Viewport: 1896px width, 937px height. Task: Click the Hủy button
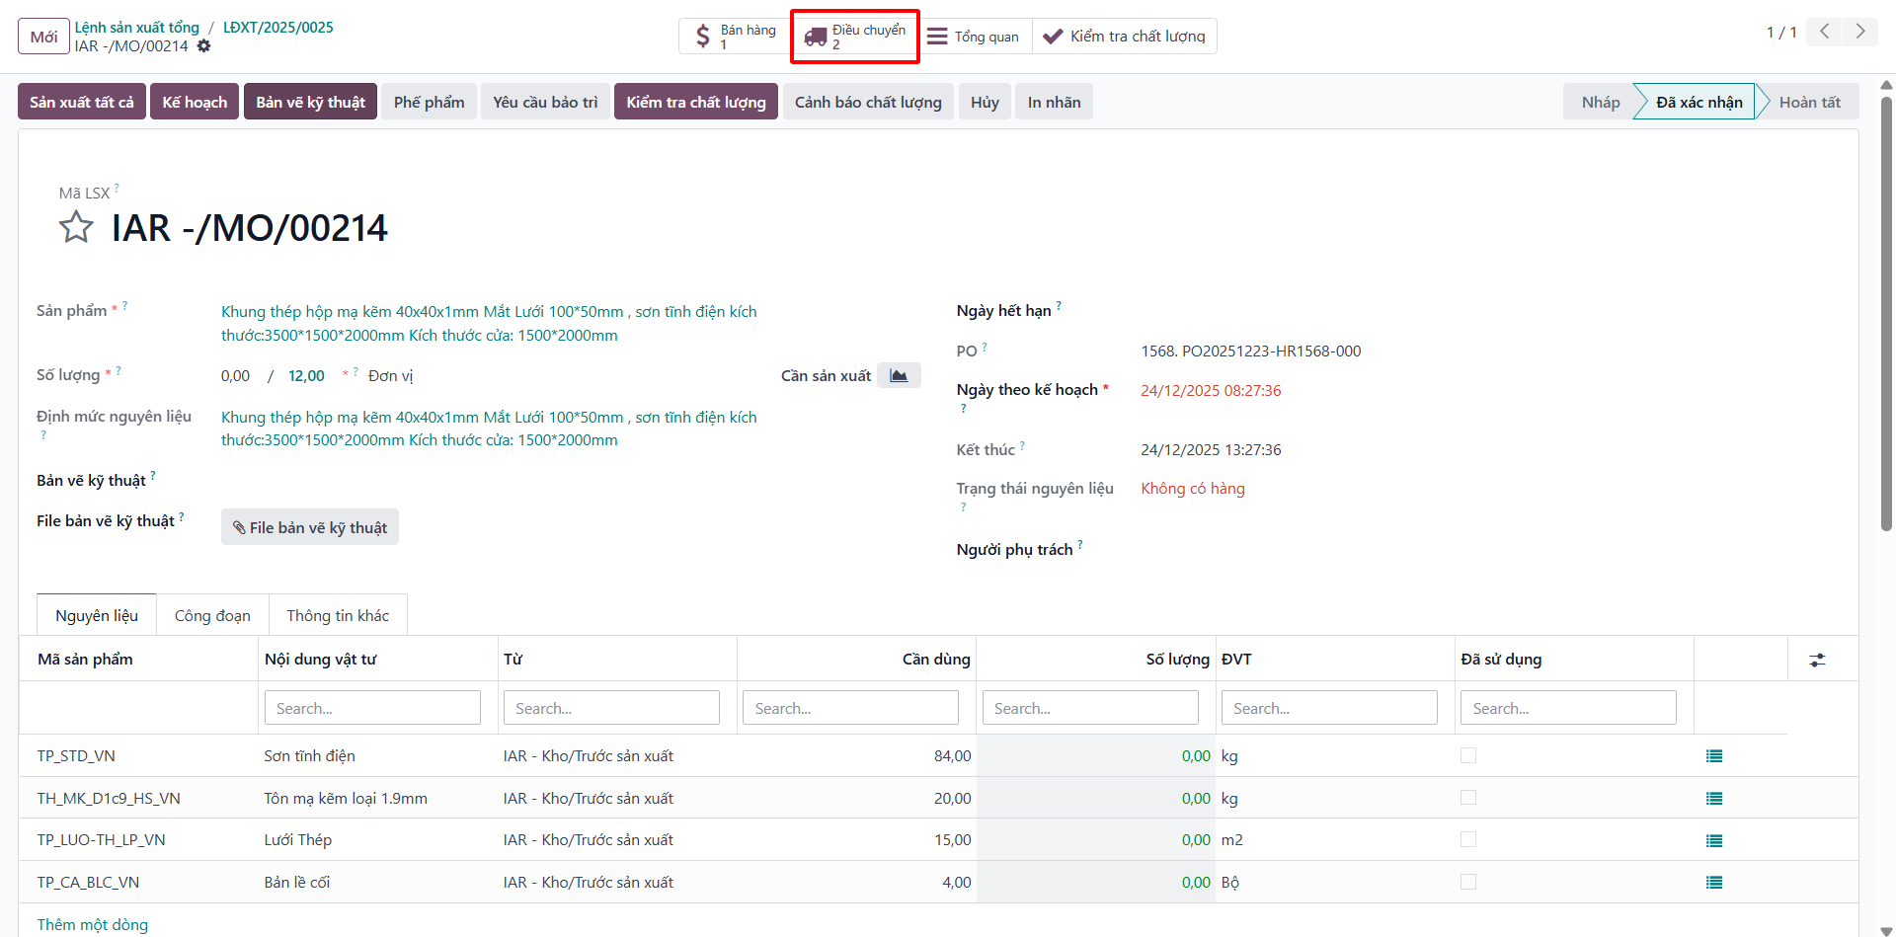point(985,102)
